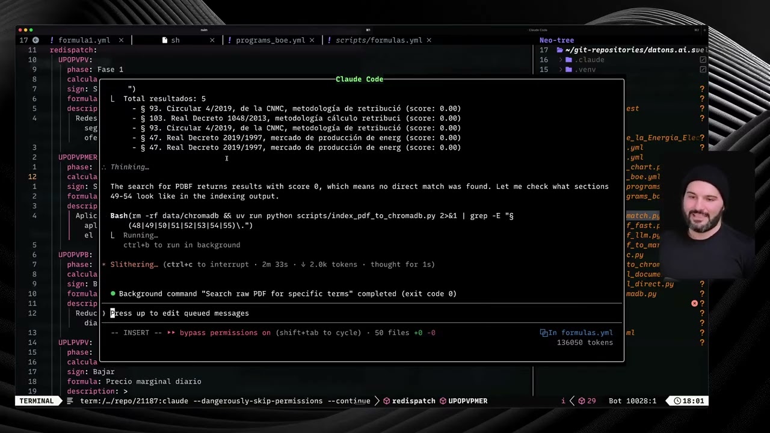Click the 'formula: Precio marginal diario' line

click(134, 381)
